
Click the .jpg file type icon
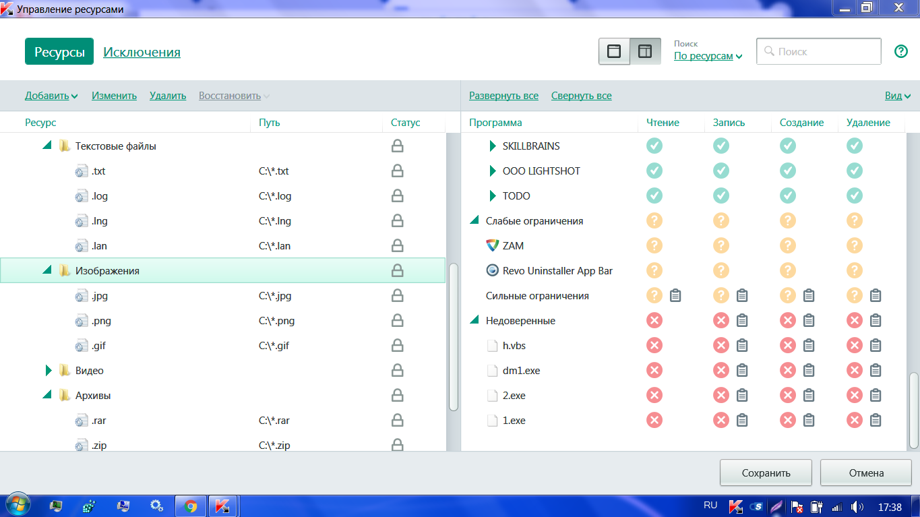81,296
